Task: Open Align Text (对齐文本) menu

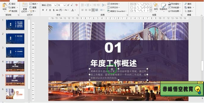Action: [113, 8]
